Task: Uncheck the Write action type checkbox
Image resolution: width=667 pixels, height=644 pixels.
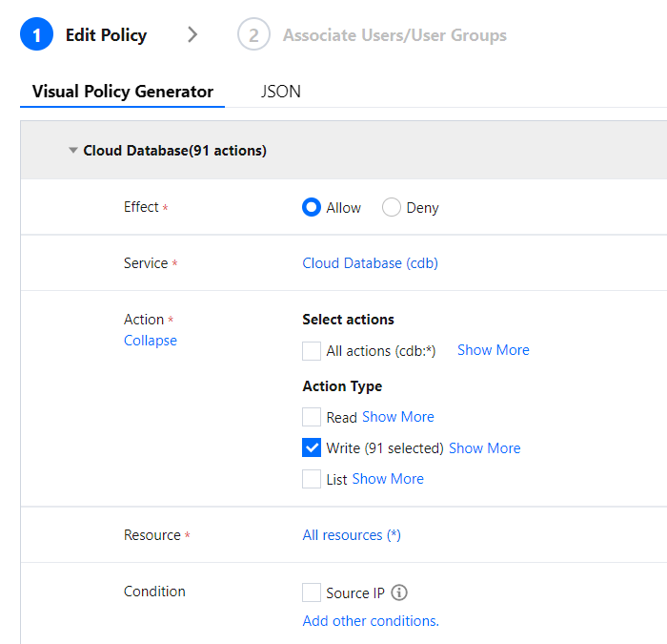Action: point(312,447)
